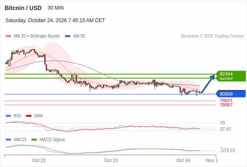247x167 pixels.
Task: Click the RSI level 70 axis label
Action: click(222, 123)
